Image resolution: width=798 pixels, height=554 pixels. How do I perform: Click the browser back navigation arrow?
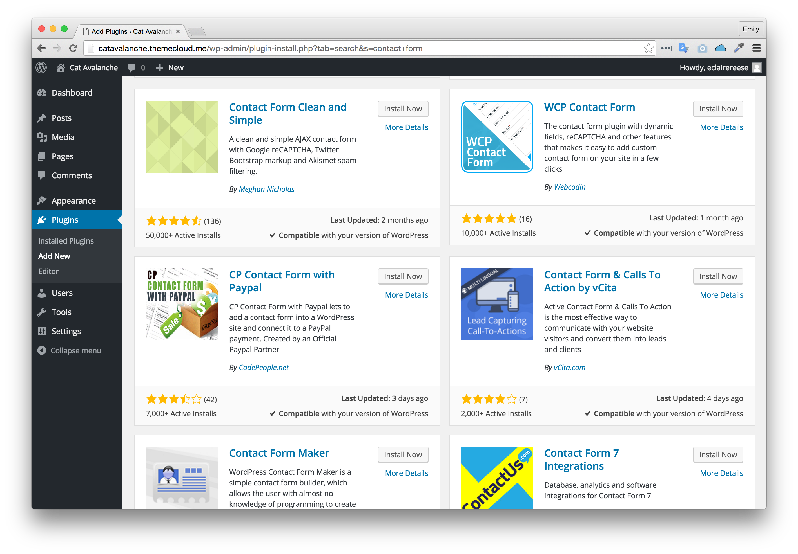click(x=43, y=48)
